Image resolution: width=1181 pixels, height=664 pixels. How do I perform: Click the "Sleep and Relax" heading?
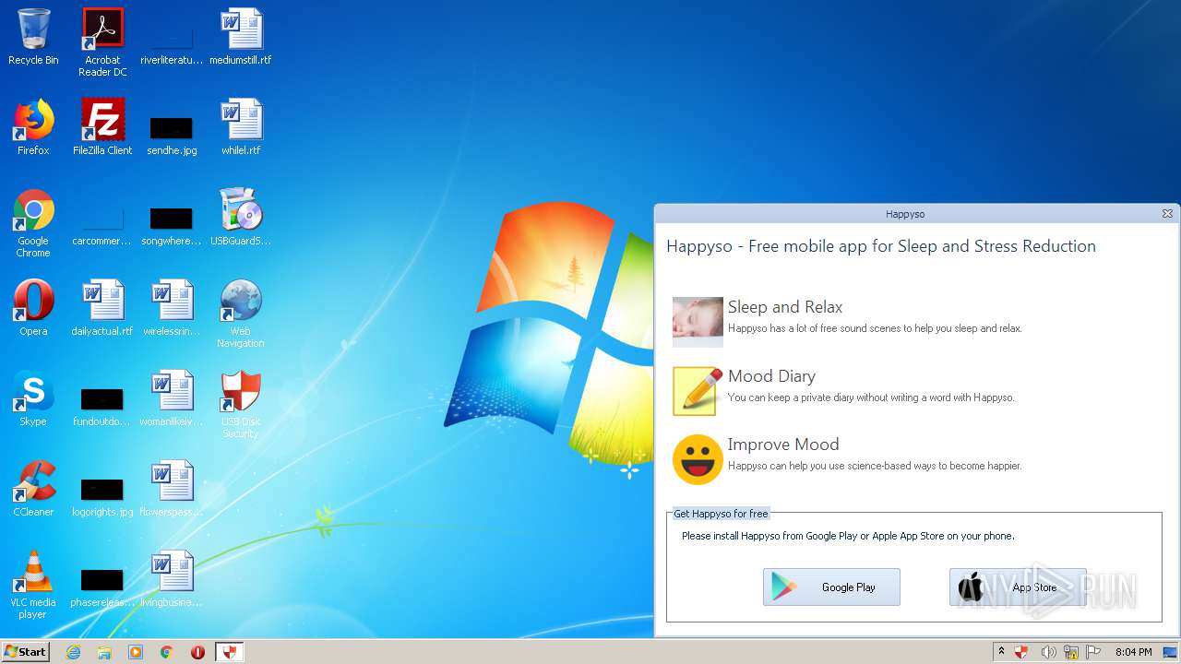click(785, 307)
